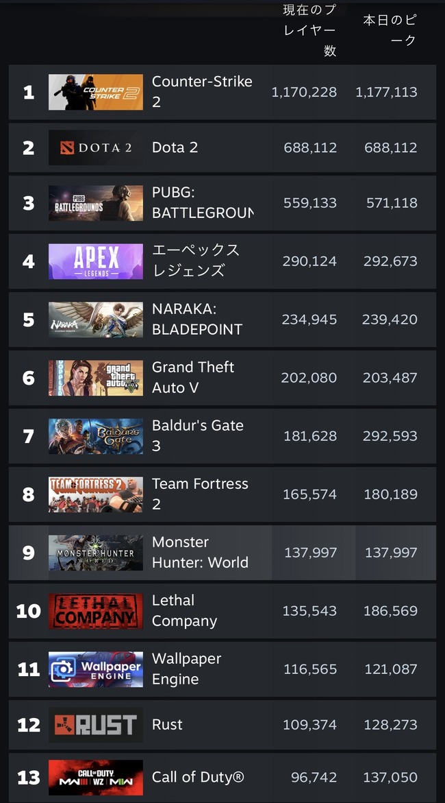Select the highlighted rank 9 row number
The image size is (445, 803).
29,553
